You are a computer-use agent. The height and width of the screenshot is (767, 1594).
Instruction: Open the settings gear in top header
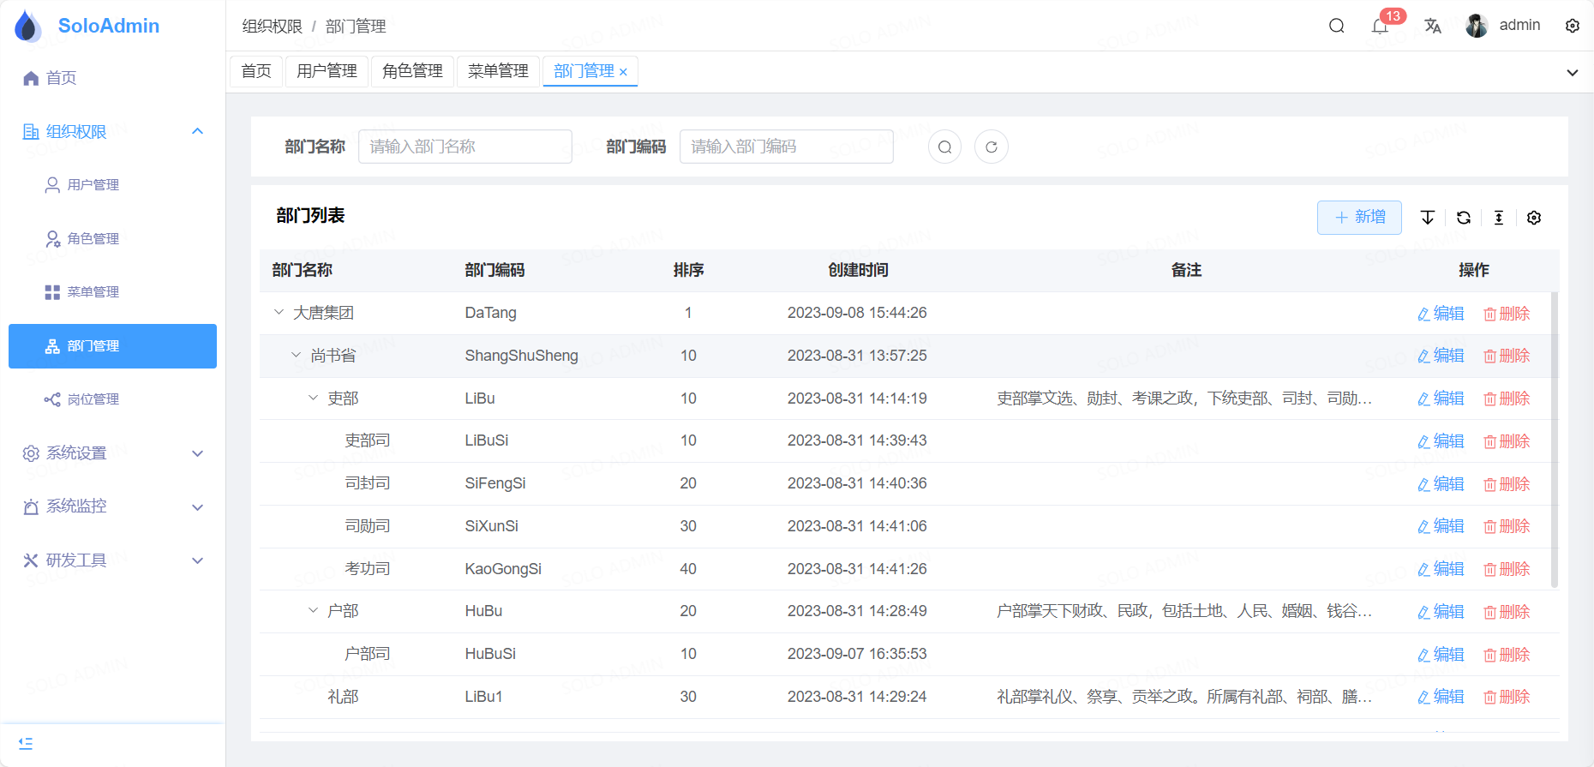(x=1573, y=26)
